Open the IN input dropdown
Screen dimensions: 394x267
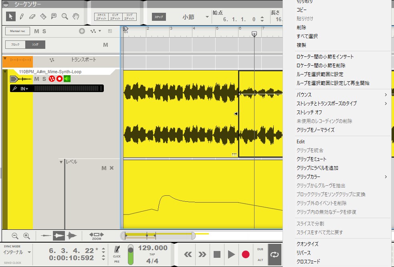pos(24,88)
